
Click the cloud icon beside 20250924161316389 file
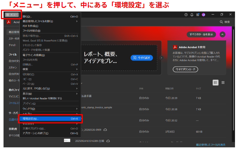tap(108, 141)
